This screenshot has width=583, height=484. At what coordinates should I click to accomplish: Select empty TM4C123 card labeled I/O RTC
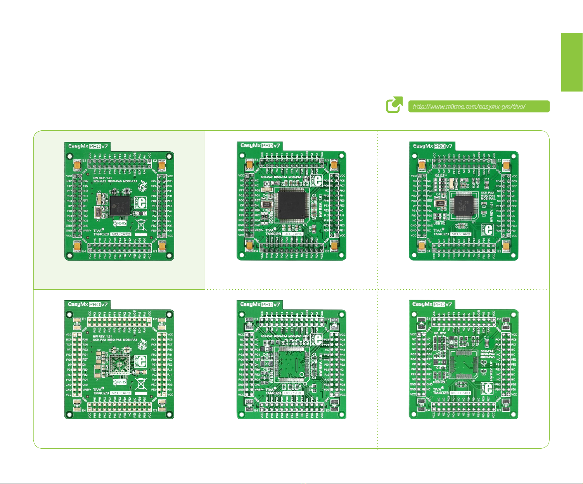click(x=464, y=360)
